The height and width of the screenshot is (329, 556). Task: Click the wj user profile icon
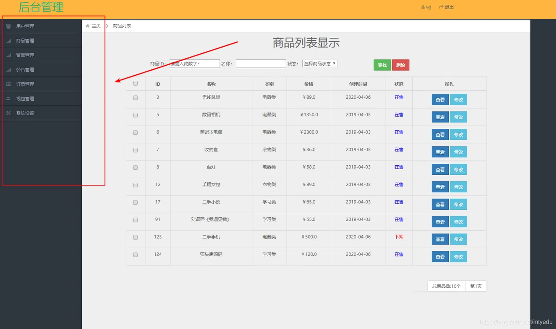point(423,7)
